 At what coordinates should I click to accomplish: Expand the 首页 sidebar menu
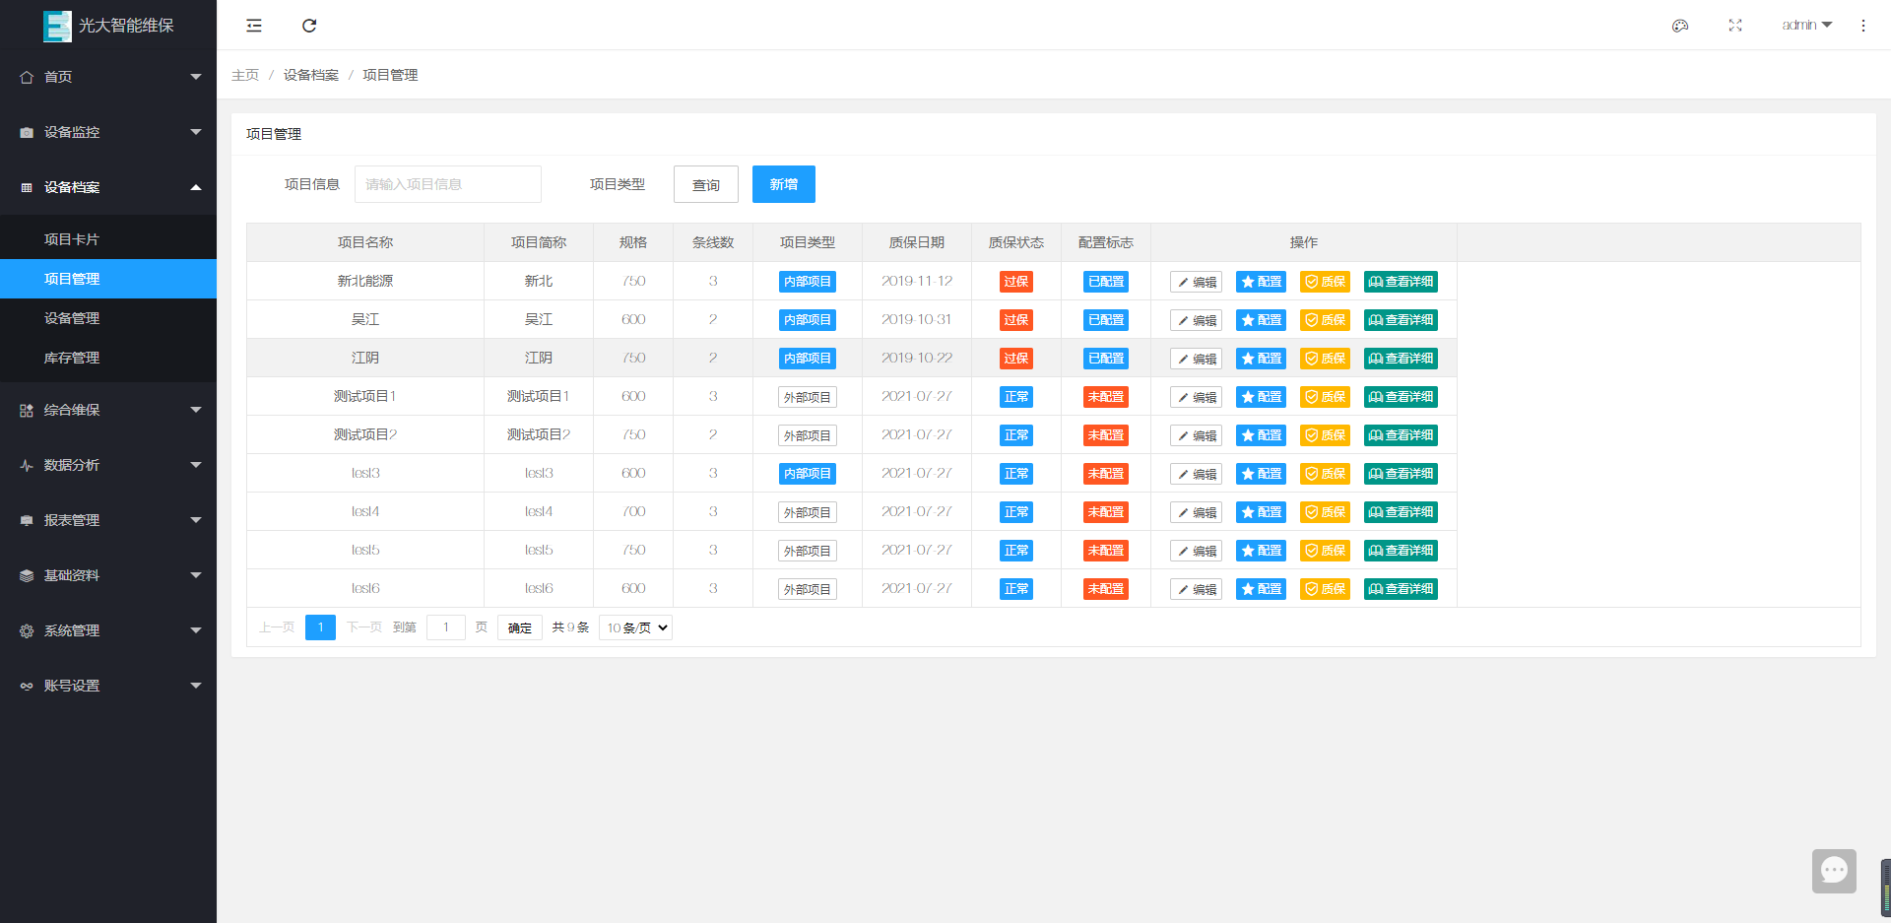point(108,77)
